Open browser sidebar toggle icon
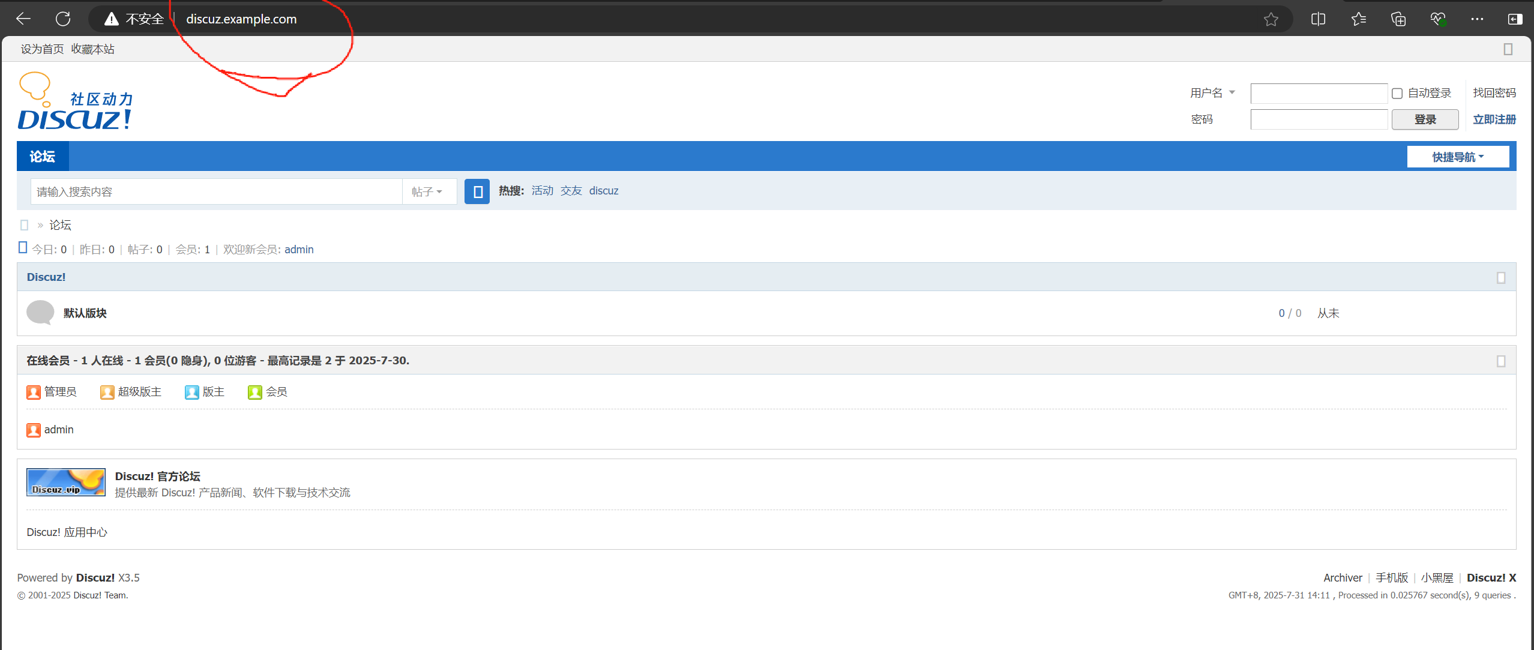Screen dimensions: 1534x650 pyautogui.click(x=1515, y=19)
